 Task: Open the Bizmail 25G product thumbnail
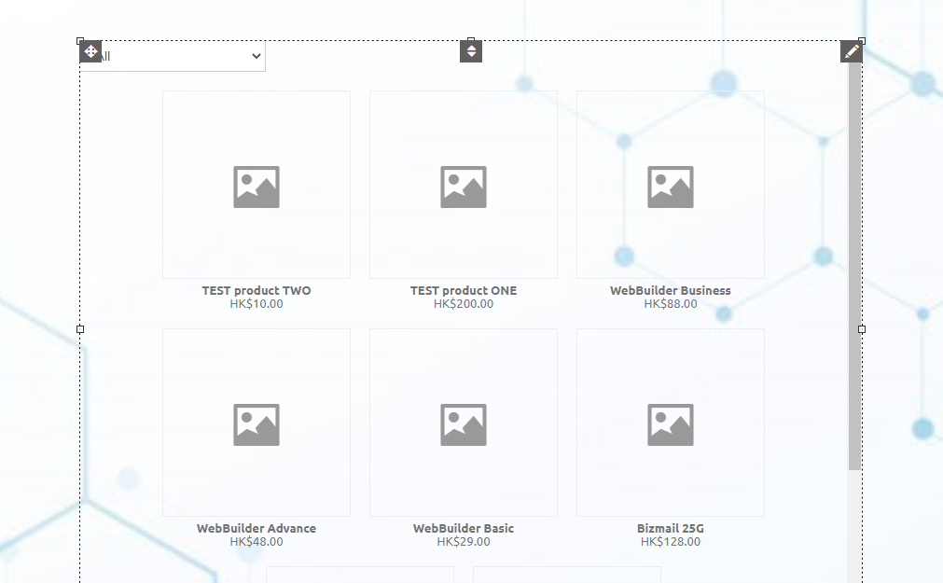[x=671, y=423]
